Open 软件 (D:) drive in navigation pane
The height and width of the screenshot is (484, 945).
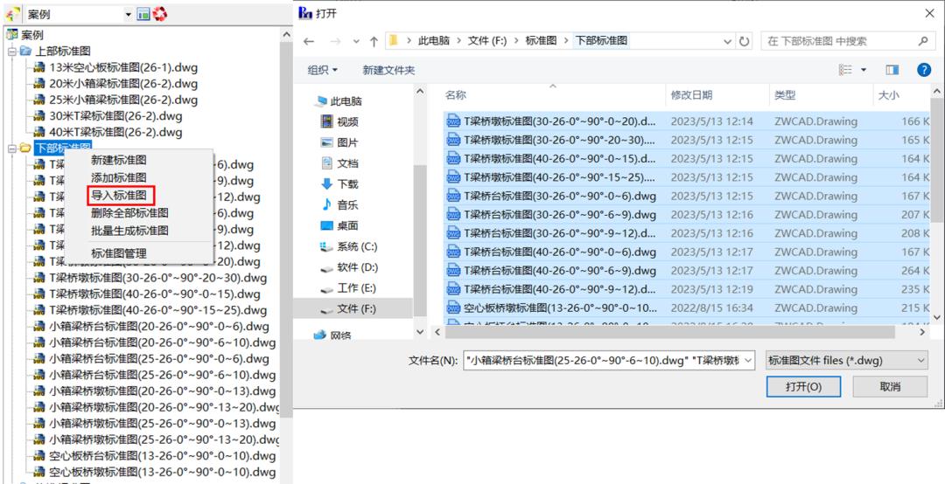(358, 267)
